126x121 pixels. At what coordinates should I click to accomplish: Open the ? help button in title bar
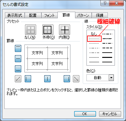pyautogui.click(x=105, y=3)
